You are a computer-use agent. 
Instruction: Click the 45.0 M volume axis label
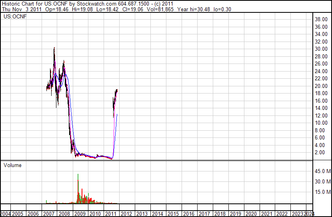(322, 171)
